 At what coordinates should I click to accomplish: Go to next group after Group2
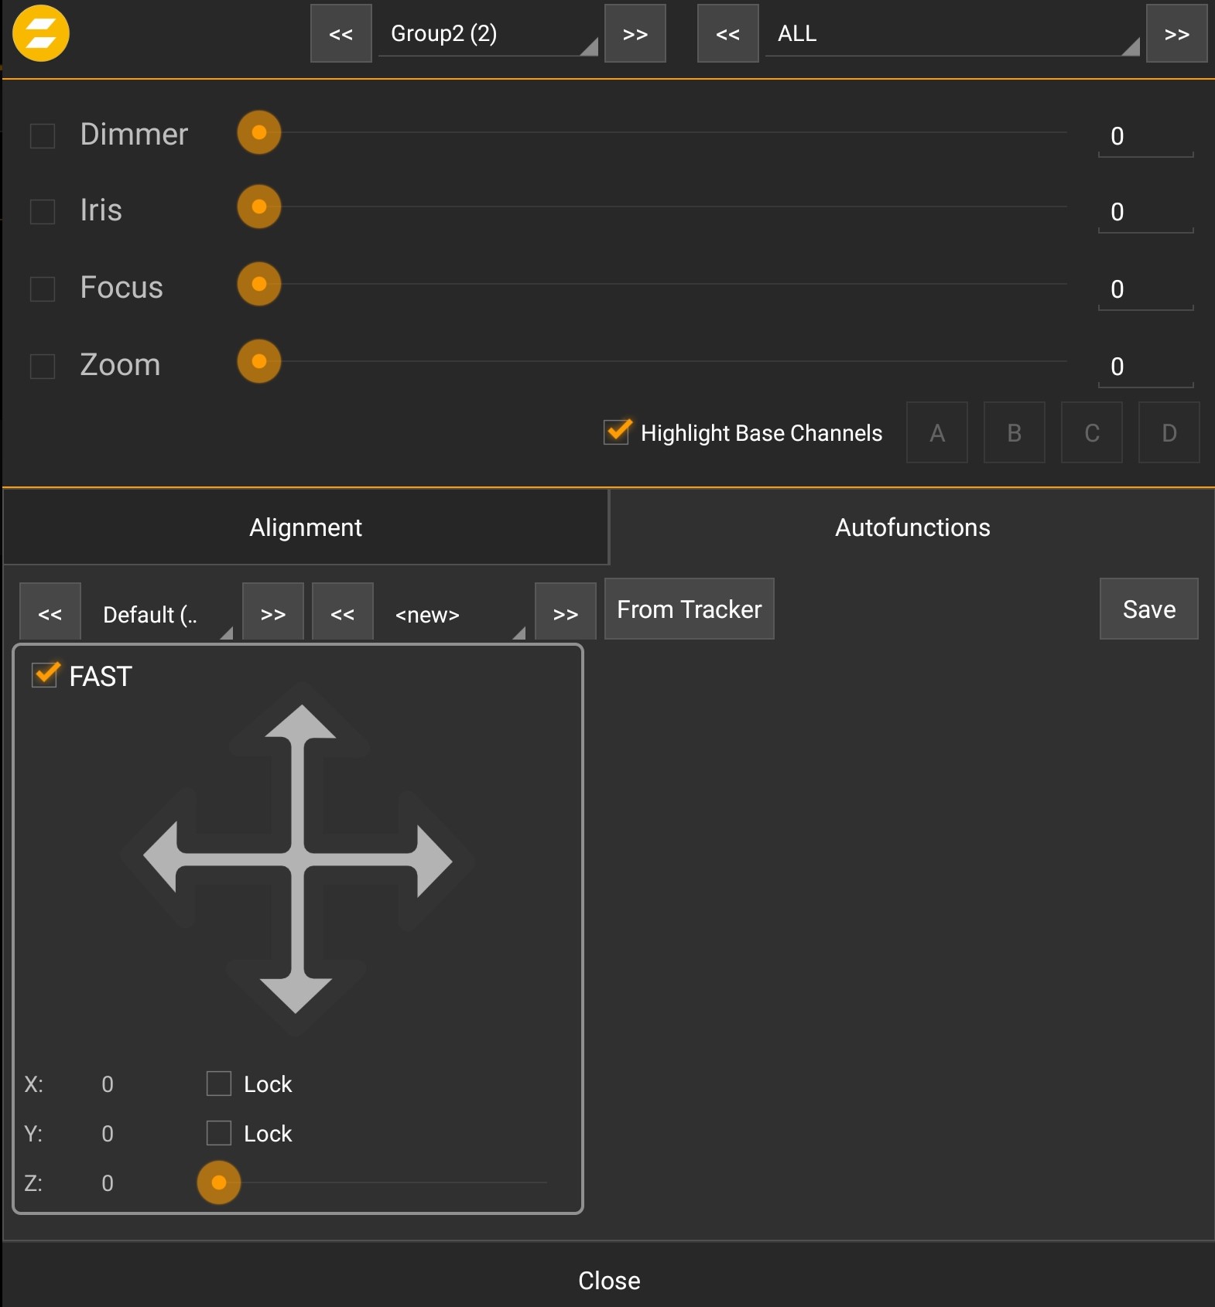pyautogui.click(x=635, y=33)
